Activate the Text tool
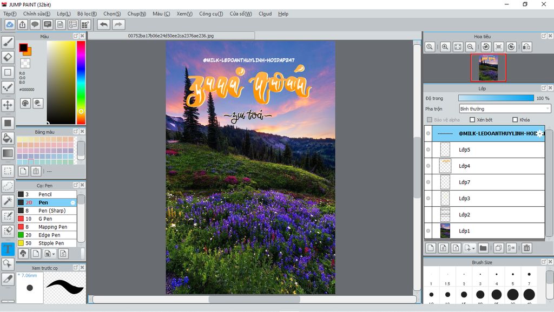The width and height of the screenshot is (554, 312). (x=8, y=249)
